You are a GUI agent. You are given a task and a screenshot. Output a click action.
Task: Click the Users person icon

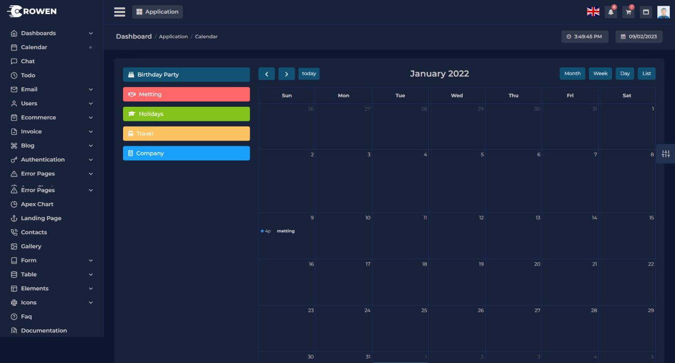[14, 103]
